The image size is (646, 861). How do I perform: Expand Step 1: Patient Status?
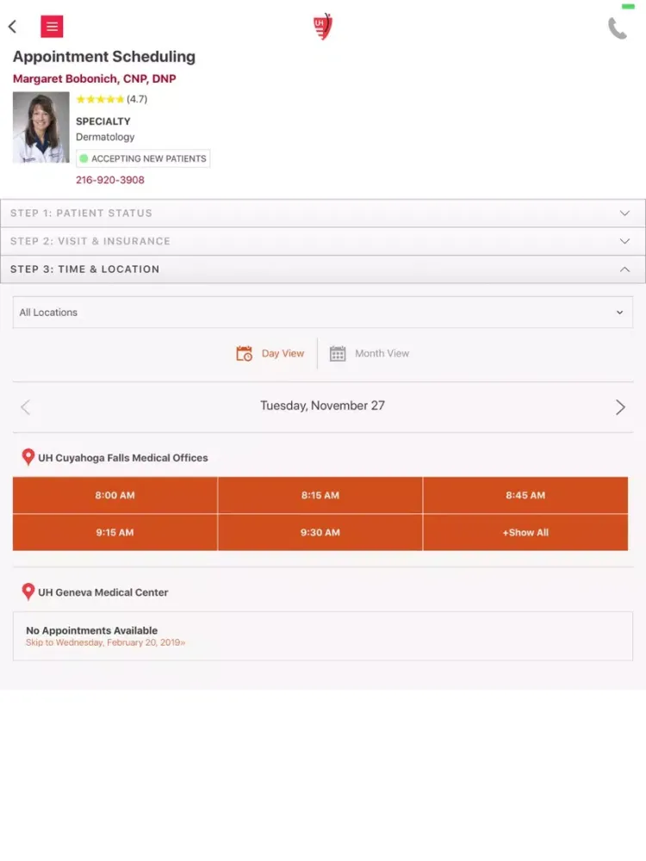323,213
